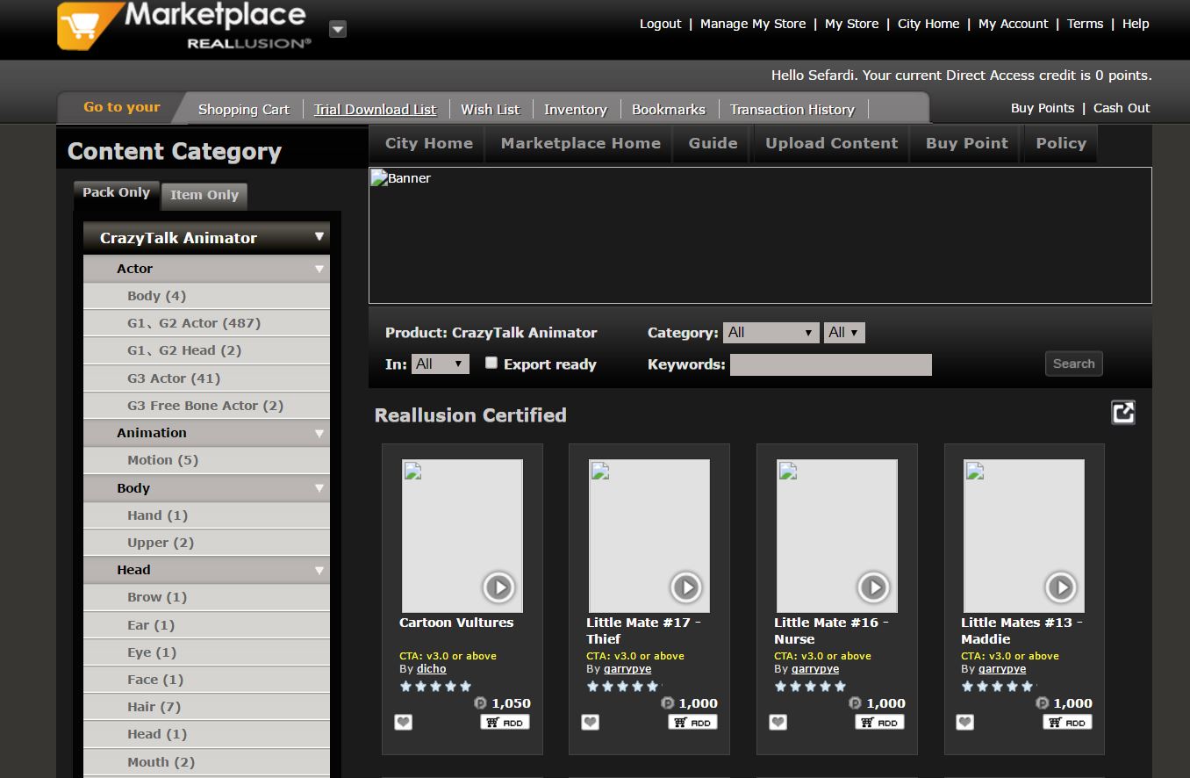Click the Buy Points link
This screenshot has width=1190, height=778.
pyautogui.click(x=1043, y=108)
